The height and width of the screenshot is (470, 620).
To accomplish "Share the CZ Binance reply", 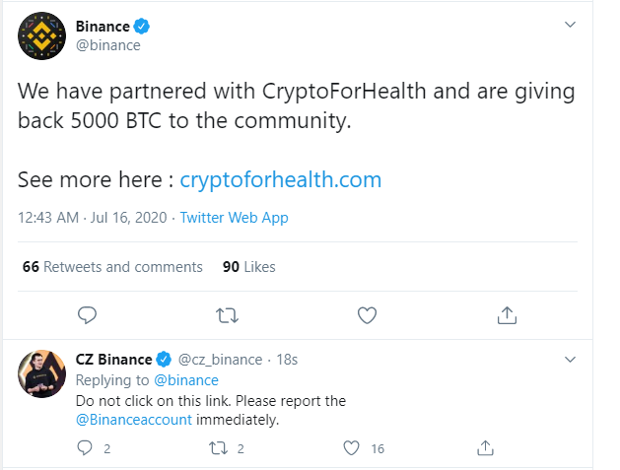I will click(x=484, y=448).
